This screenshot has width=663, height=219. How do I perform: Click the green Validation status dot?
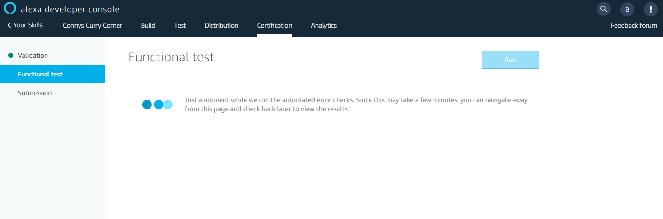(x=10, y=55)
